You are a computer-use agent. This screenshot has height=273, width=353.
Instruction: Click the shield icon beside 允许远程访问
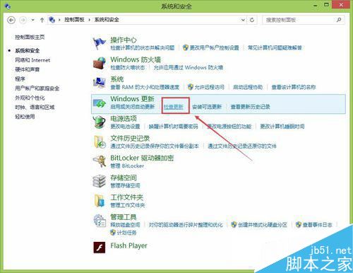coord(191,87)
